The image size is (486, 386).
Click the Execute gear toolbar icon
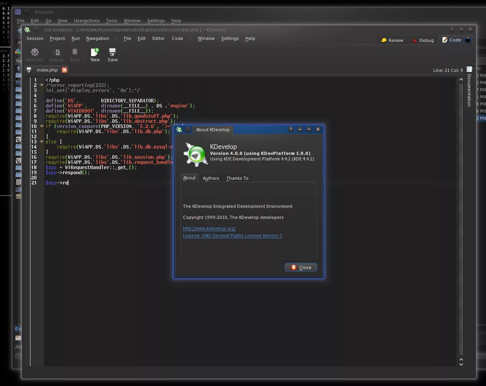pos(35,52)
